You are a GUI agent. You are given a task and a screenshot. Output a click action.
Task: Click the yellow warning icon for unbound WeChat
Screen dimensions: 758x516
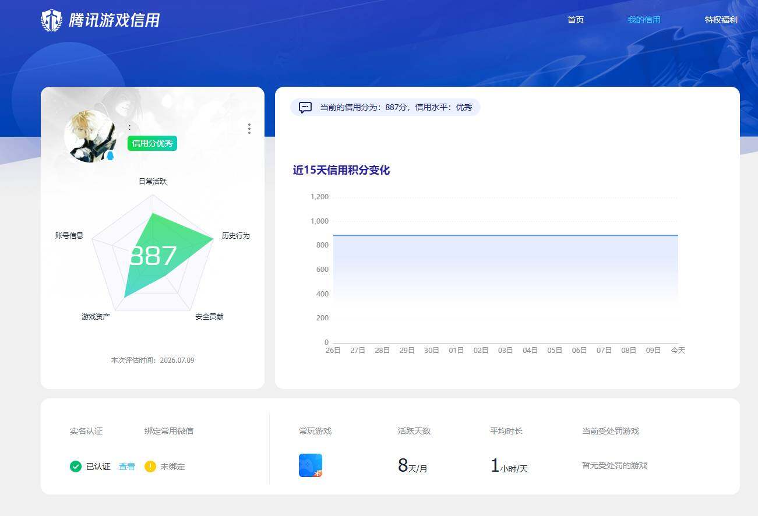pos(150,466)
